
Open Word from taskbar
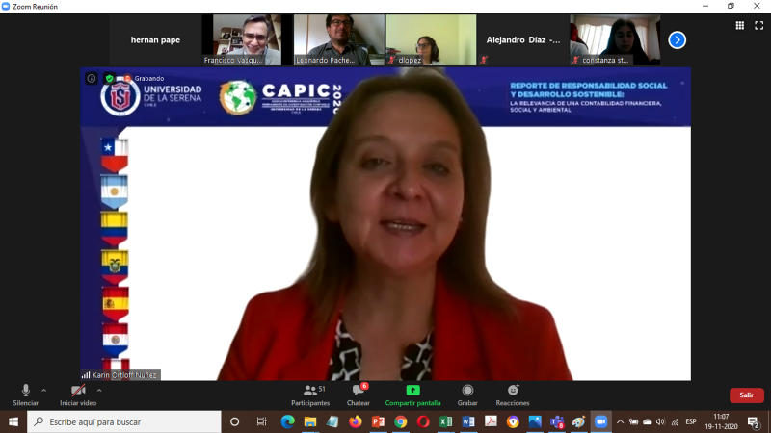(468, 421)
